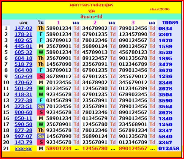Open the 997-07 number link

pos(23,136)
